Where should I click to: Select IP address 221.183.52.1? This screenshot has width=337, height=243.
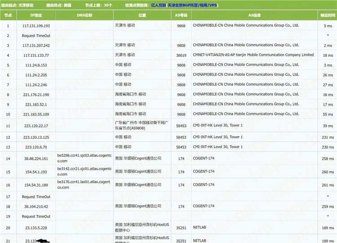tap(36, 104)
